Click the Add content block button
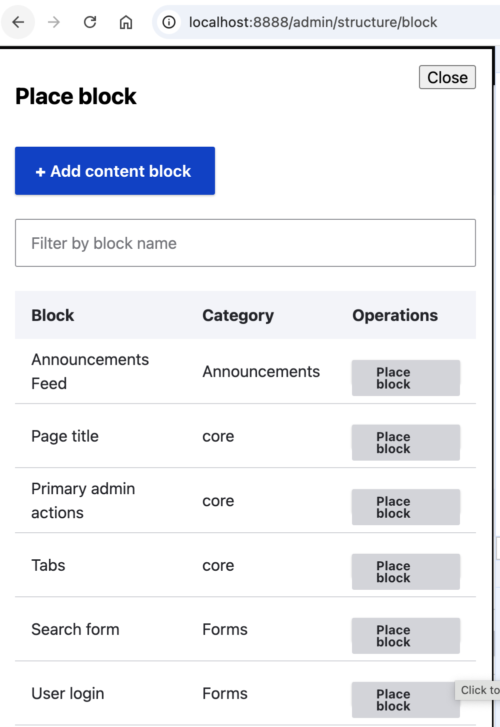Image resolution: width=500 pixels, height=727 pixels. [x=115, y=171]
